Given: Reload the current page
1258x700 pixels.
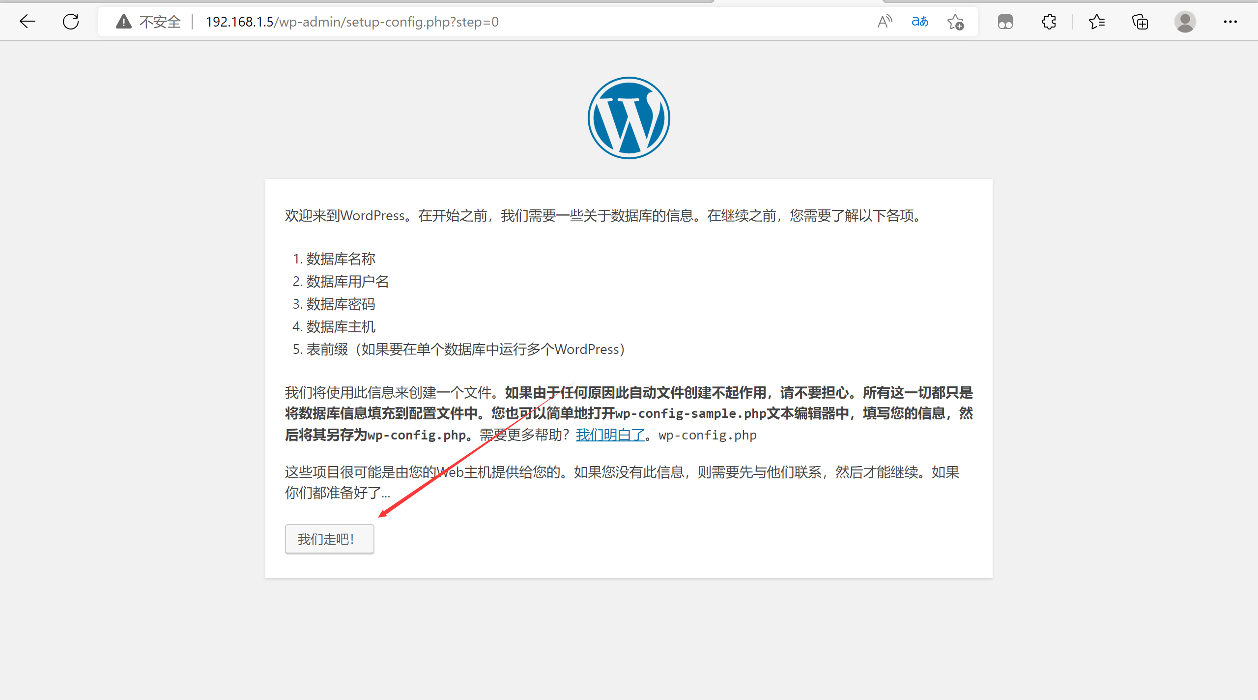Looking at the screenshot, I should click(x=71, y=22).
